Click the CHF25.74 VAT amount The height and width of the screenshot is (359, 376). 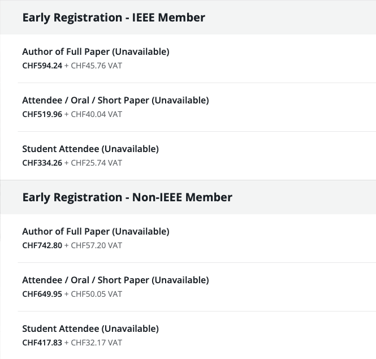click(96, 163)
